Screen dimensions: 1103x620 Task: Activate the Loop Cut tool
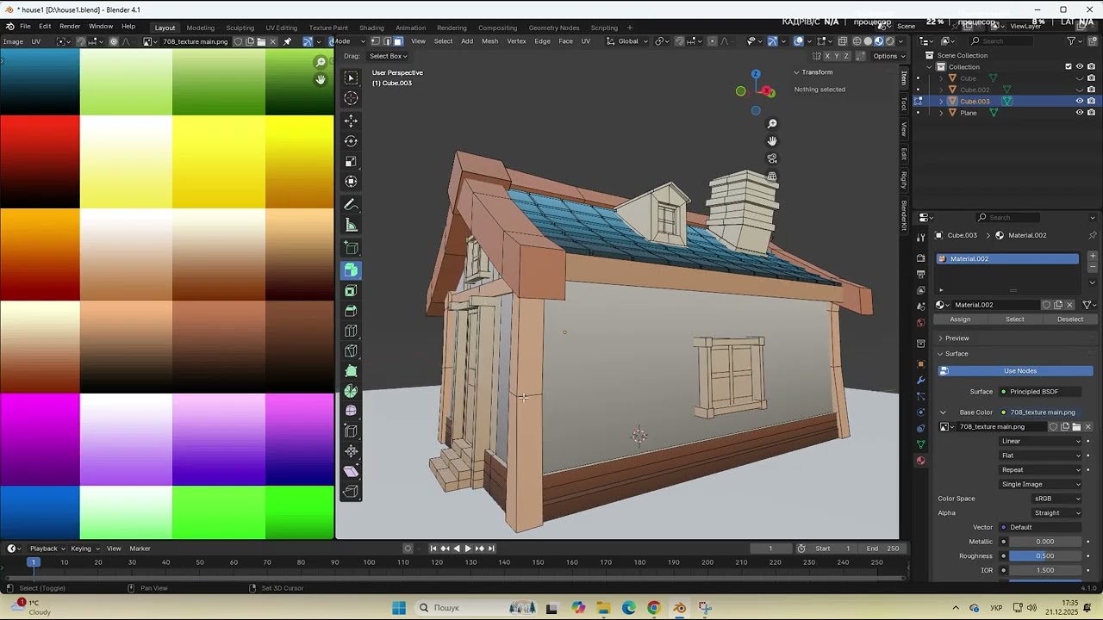(x=351, y=332)
